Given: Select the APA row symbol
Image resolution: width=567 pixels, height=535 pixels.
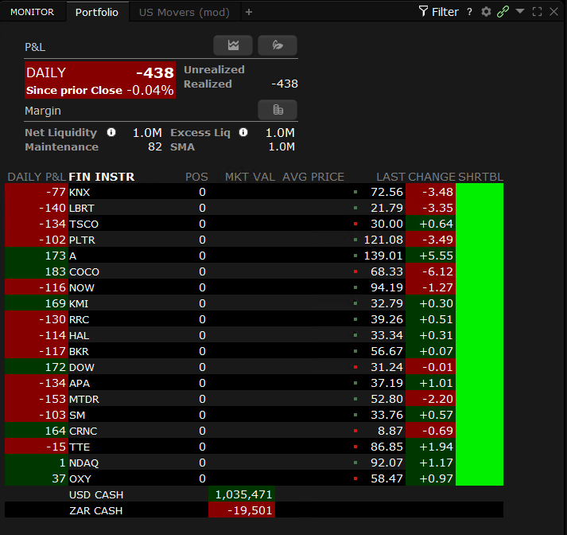Looking at the screenshot, I should (x=80, y=383).
